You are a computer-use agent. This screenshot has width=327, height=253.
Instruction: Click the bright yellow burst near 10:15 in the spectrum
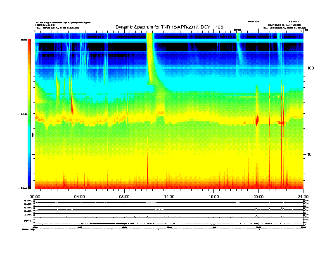pyautogui.click(x=149, y=56)
